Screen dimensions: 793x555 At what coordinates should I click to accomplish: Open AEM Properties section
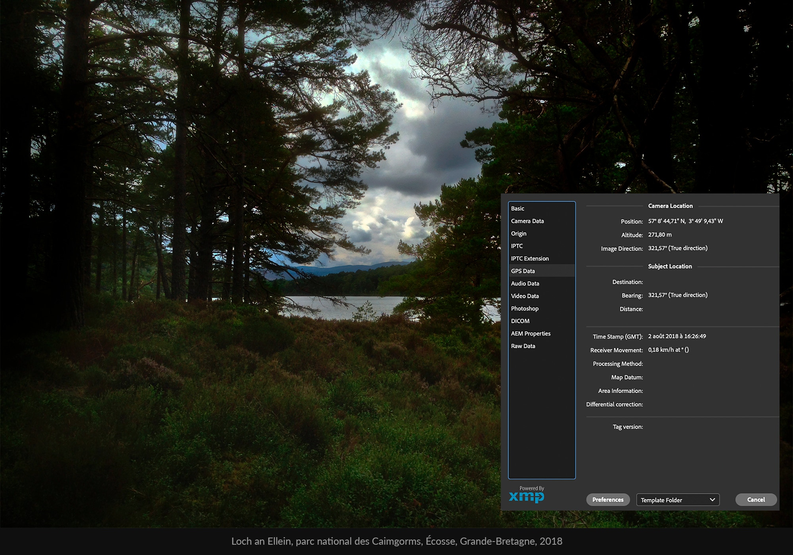click(531, 333)
